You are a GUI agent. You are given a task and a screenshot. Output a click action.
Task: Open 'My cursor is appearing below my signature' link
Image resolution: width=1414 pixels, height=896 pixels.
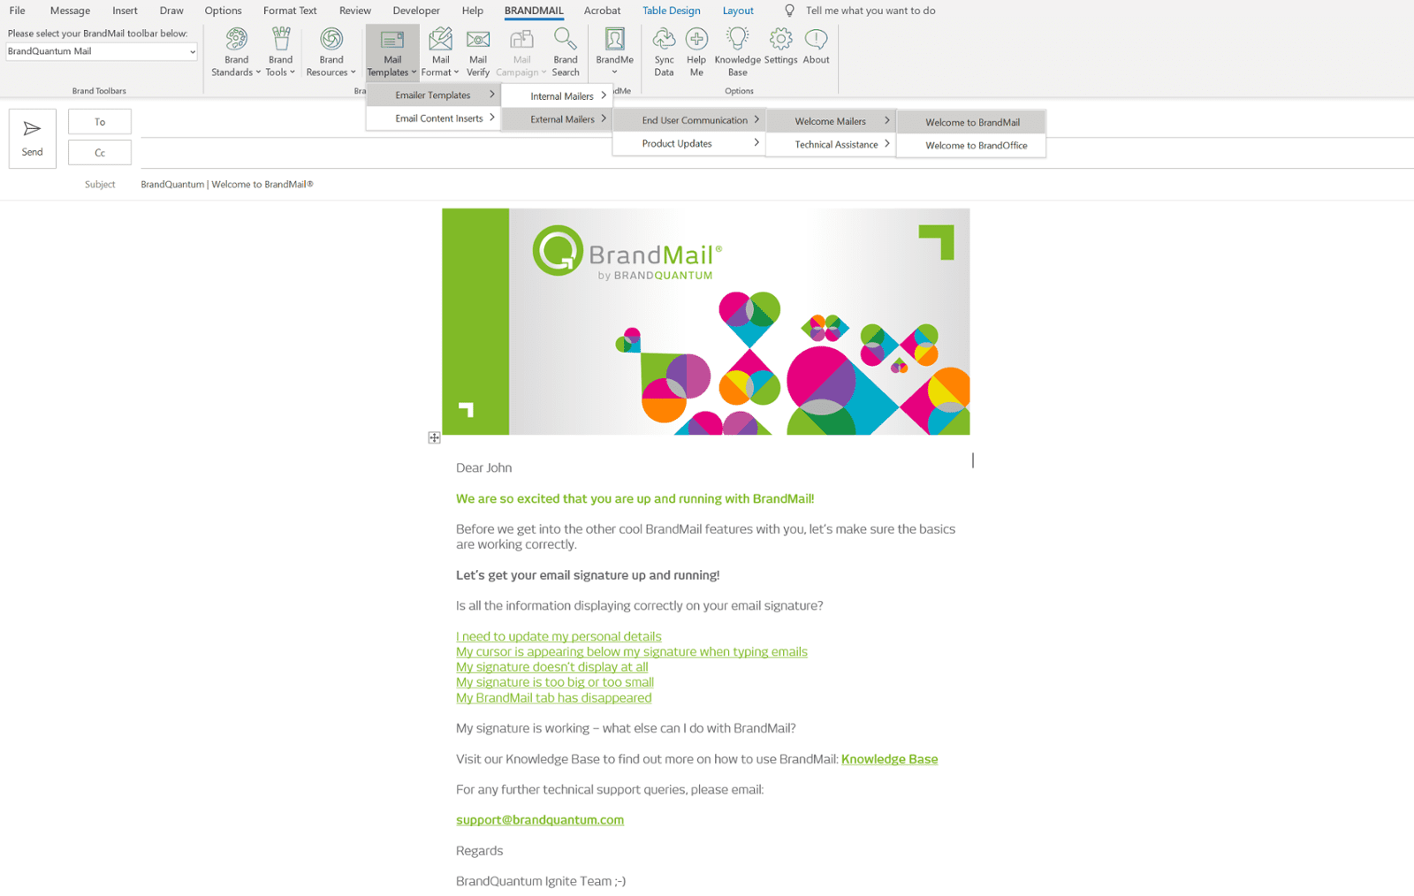click(x=632, y=651)
